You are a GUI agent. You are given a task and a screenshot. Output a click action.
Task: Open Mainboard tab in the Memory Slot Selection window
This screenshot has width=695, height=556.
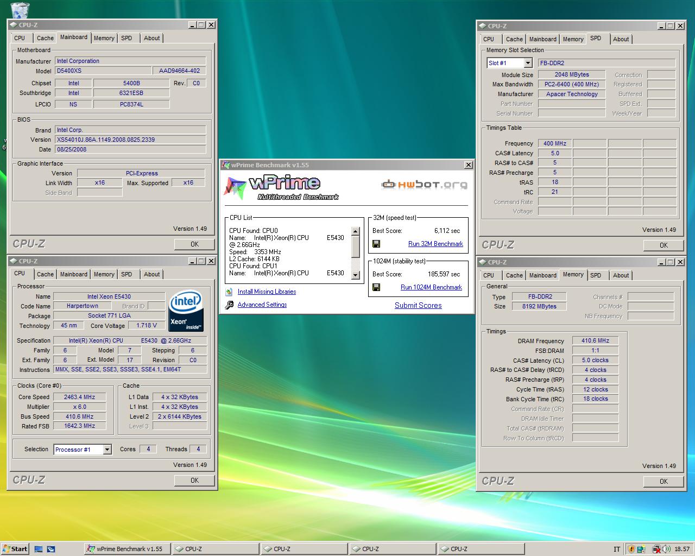(x=542, y=39)
